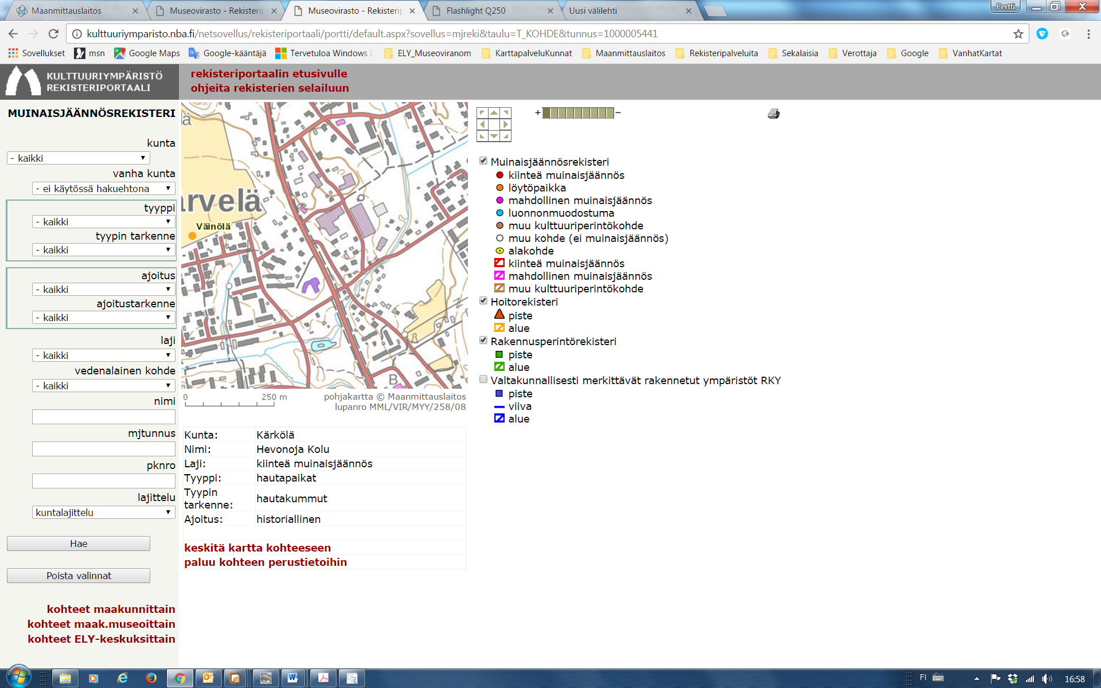1101x688 pixels.
Task: Click the Hae search button
Action: (x=79, y=544)
